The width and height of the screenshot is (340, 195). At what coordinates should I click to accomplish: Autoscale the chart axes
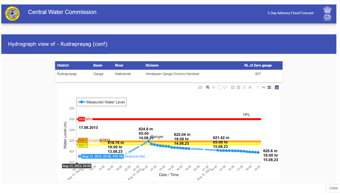pos(244,87)
